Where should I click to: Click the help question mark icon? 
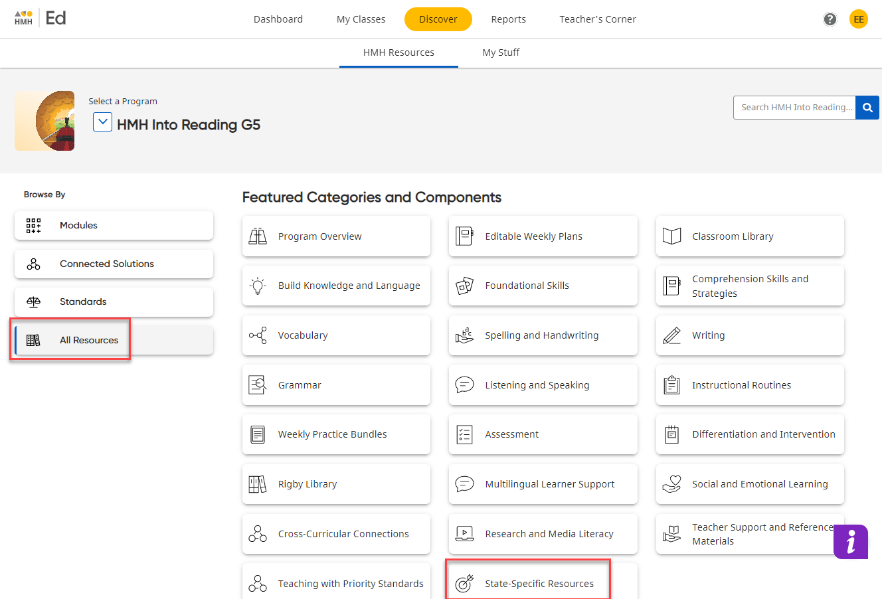(830, 19)
